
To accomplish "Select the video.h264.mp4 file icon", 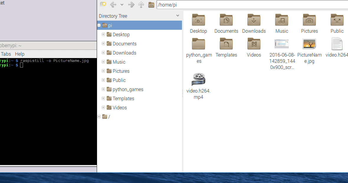I will pos(198,80).
